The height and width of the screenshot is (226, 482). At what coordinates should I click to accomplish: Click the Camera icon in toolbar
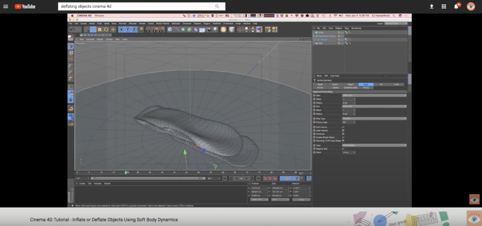(209, 30)
